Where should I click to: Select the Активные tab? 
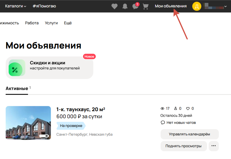coord(17,89)
